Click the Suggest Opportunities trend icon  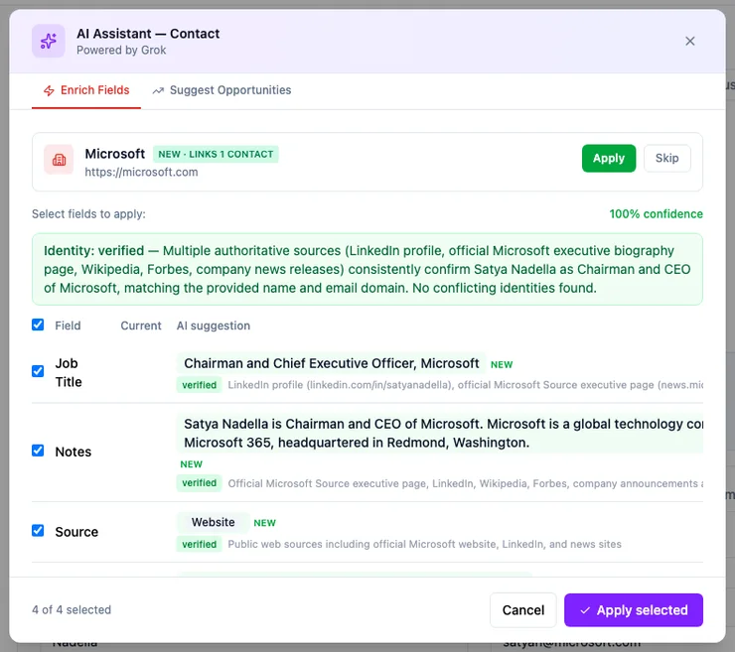pyautogui.click(x=158, y=90)
